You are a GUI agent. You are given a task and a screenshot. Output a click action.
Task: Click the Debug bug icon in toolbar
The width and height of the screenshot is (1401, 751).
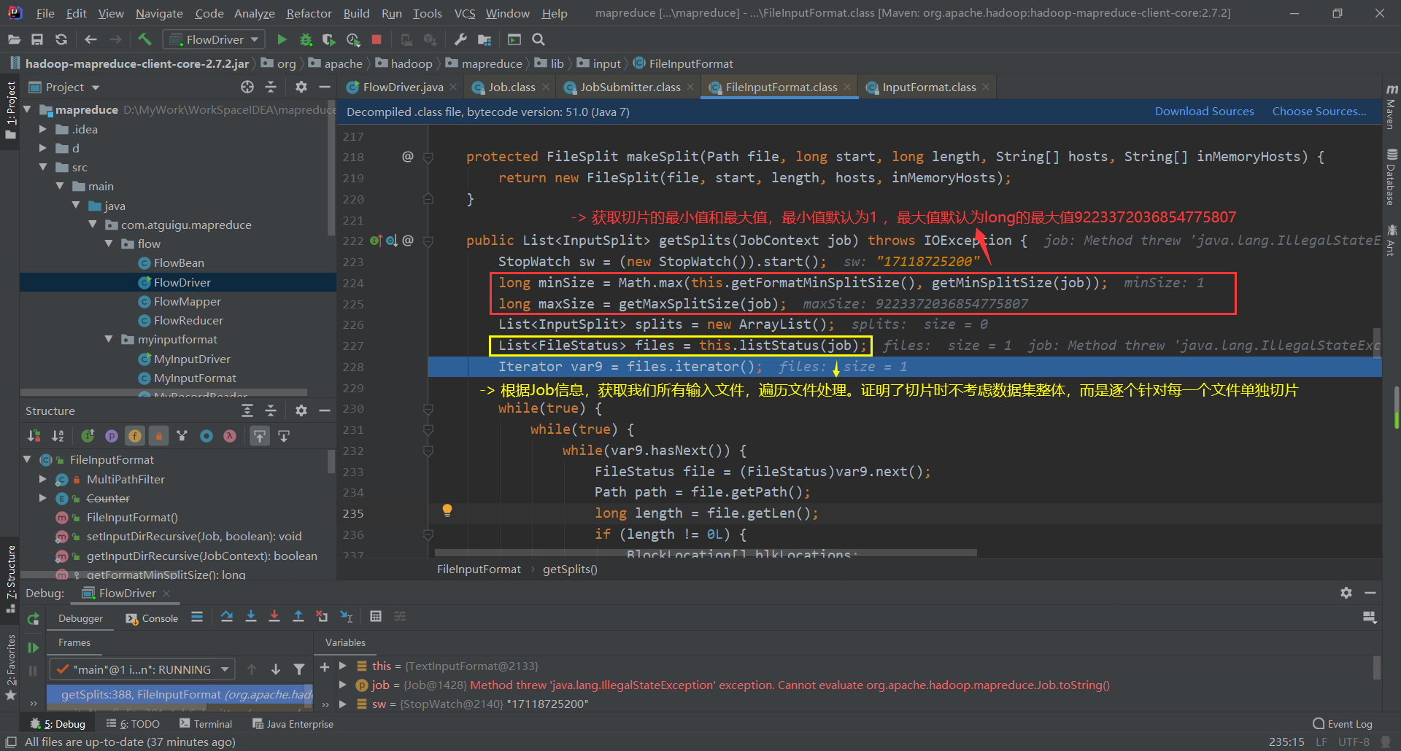pos(306,39)
